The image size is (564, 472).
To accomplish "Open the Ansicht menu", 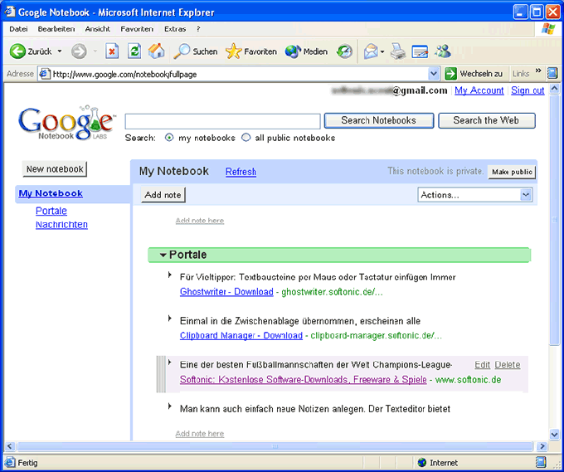I will 98,29.
